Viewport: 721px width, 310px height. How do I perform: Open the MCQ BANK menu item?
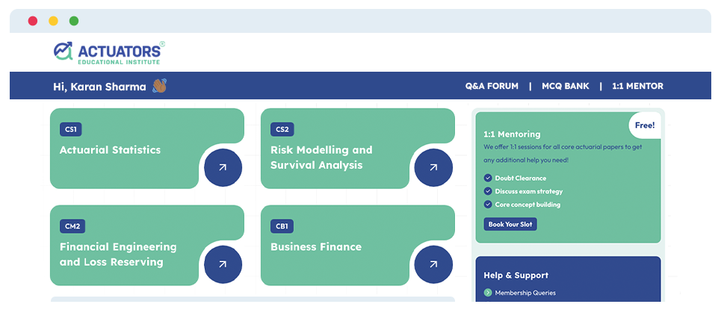pyautogui.click(x=565, y=86)
